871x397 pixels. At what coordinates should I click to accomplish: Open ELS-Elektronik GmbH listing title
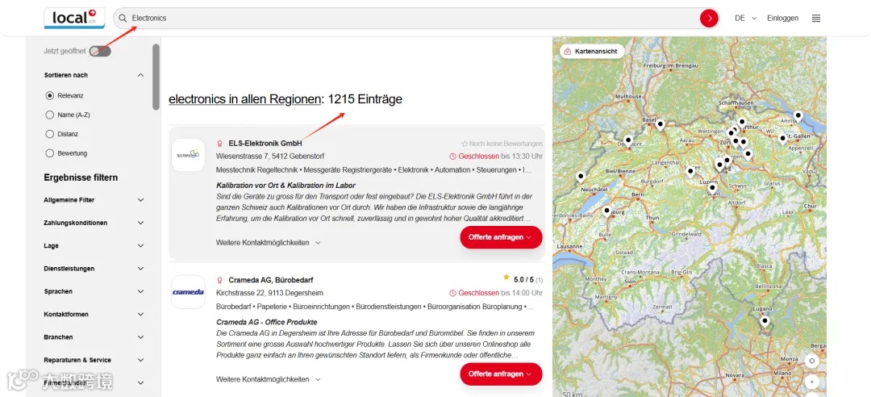[265, 144]
